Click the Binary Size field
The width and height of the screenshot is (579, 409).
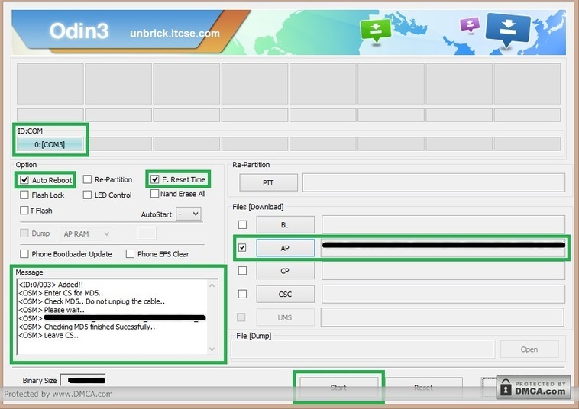tap(83, 380)
